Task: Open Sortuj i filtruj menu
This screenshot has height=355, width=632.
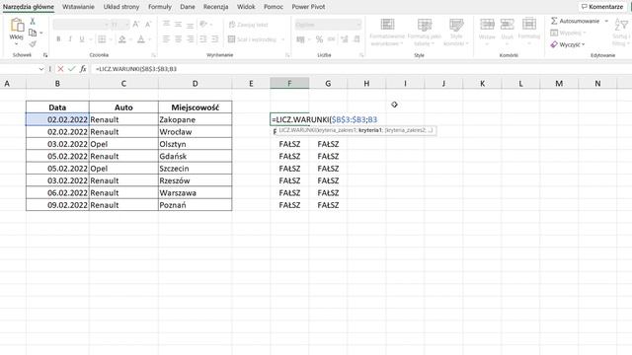Action: 621,33
